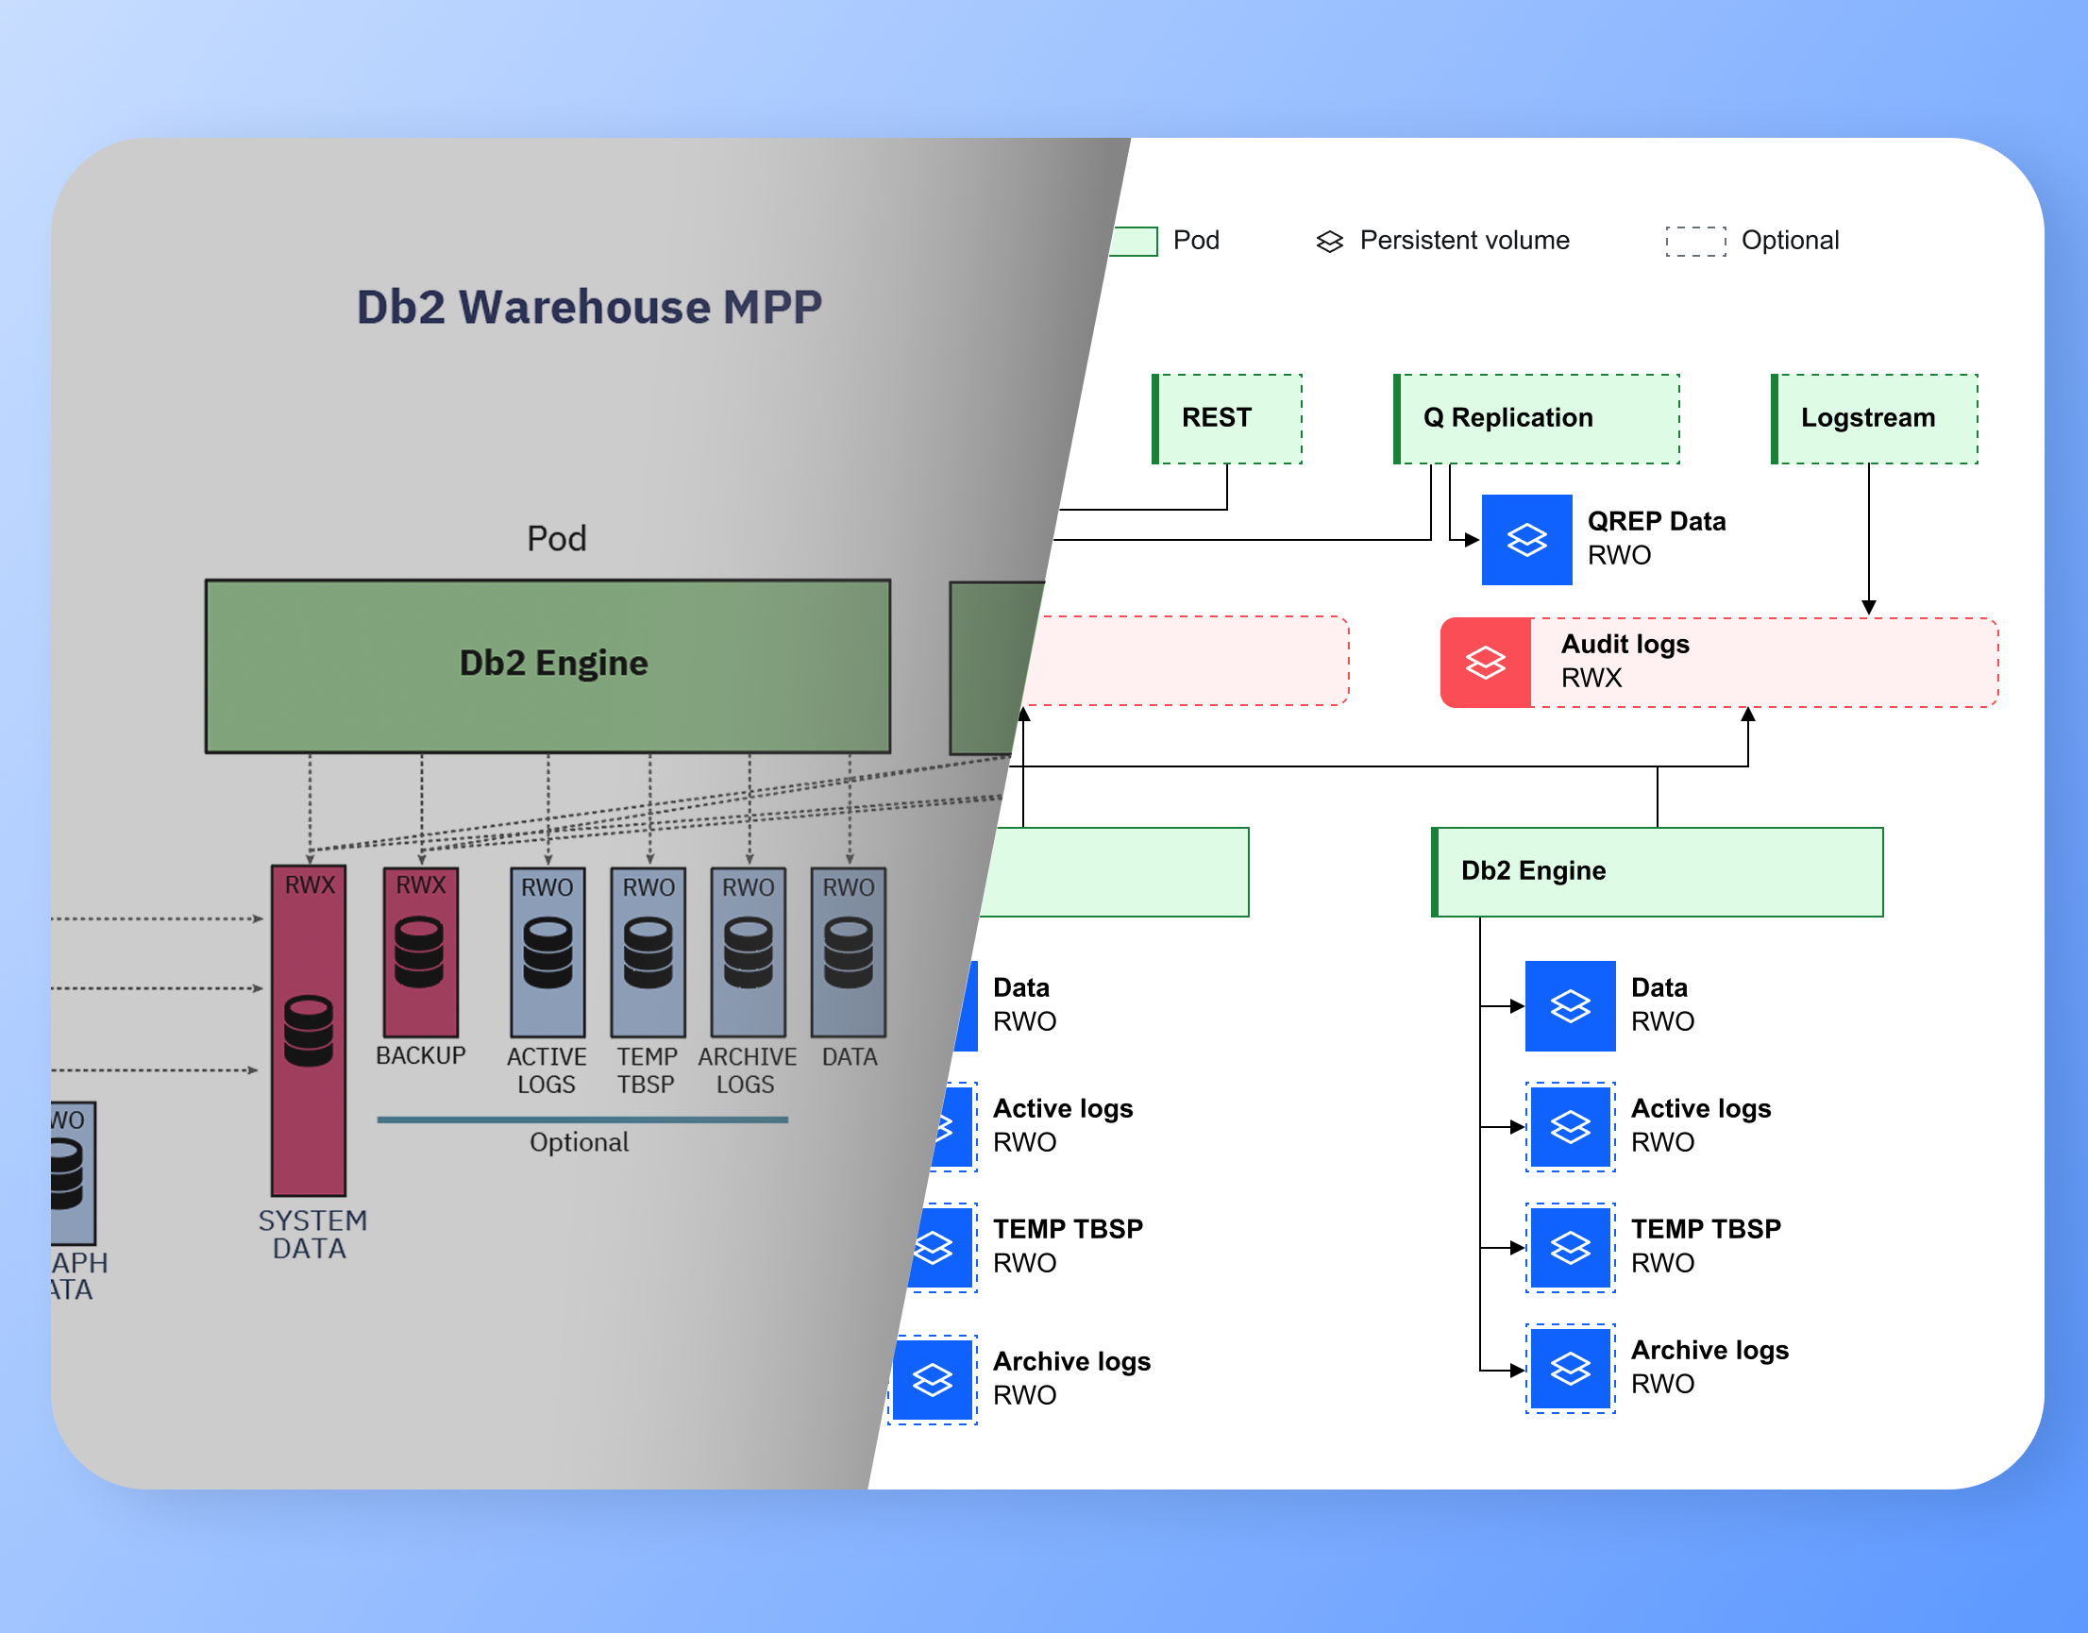Viewport: 2088px width, 1633px height.
Task: Click the left Archive logs volume icon
Action: coord(933,1379)
